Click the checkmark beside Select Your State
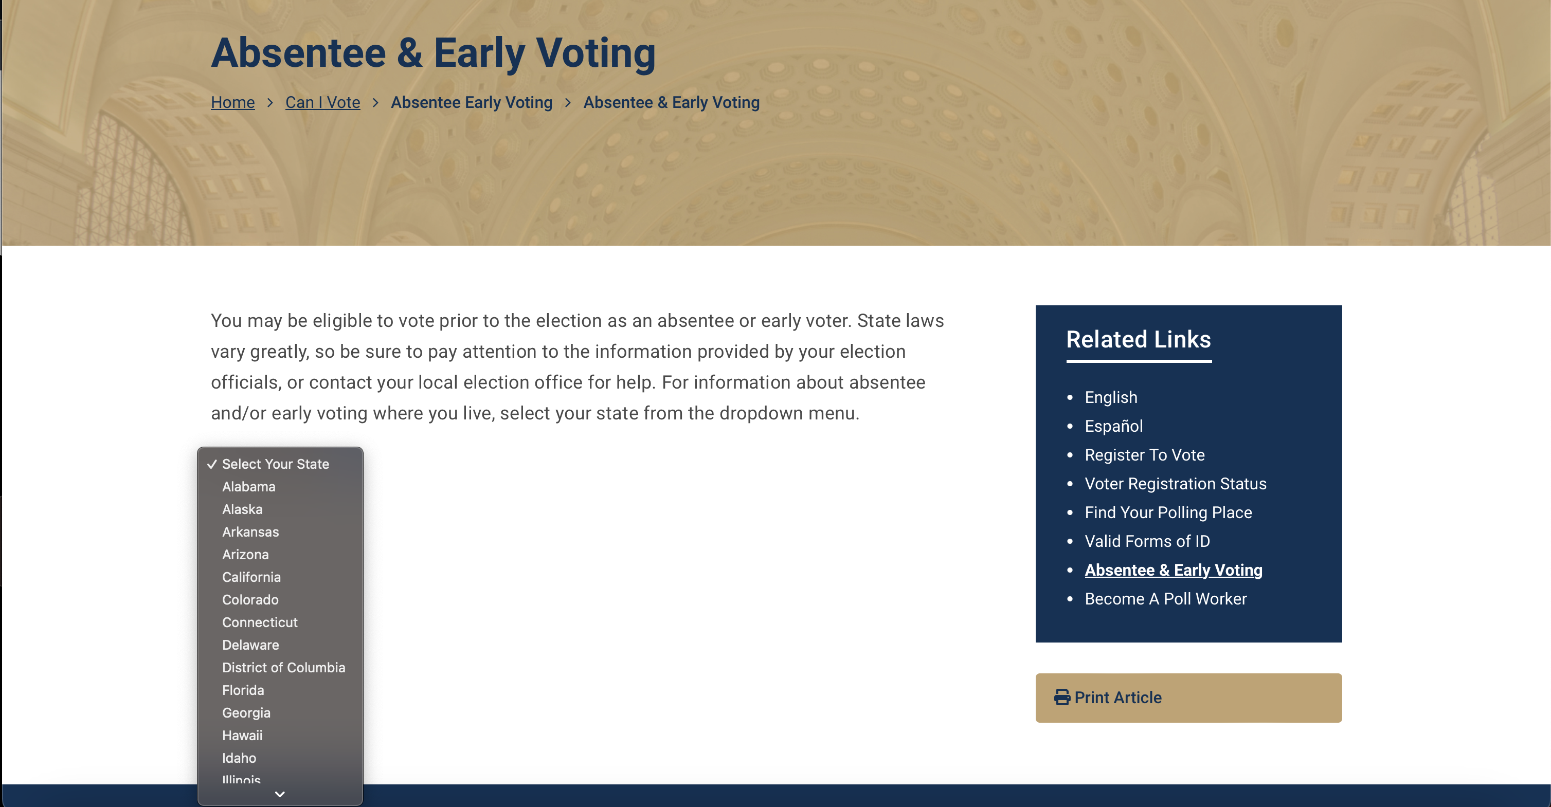Viewport: 1551px width, 807px height. (x=212, y=464)
